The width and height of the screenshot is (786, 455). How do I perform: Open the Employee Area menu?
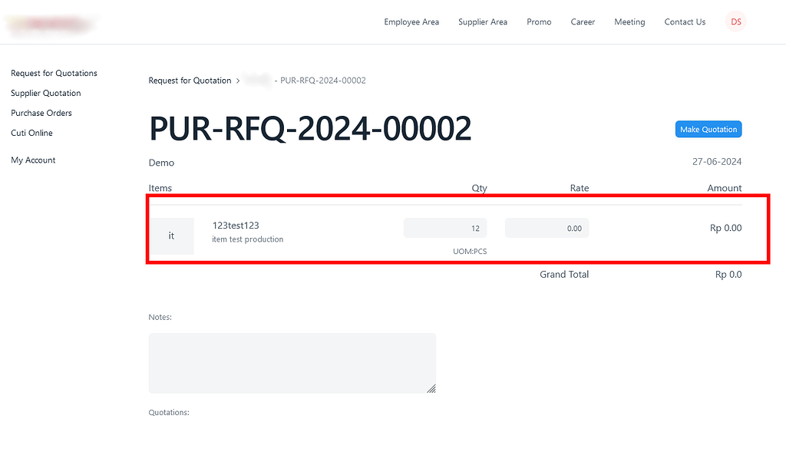[411, 22]
